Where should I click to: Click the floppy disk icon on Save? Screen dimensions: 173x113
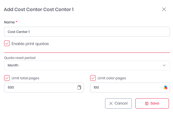(x=147, y=103)
